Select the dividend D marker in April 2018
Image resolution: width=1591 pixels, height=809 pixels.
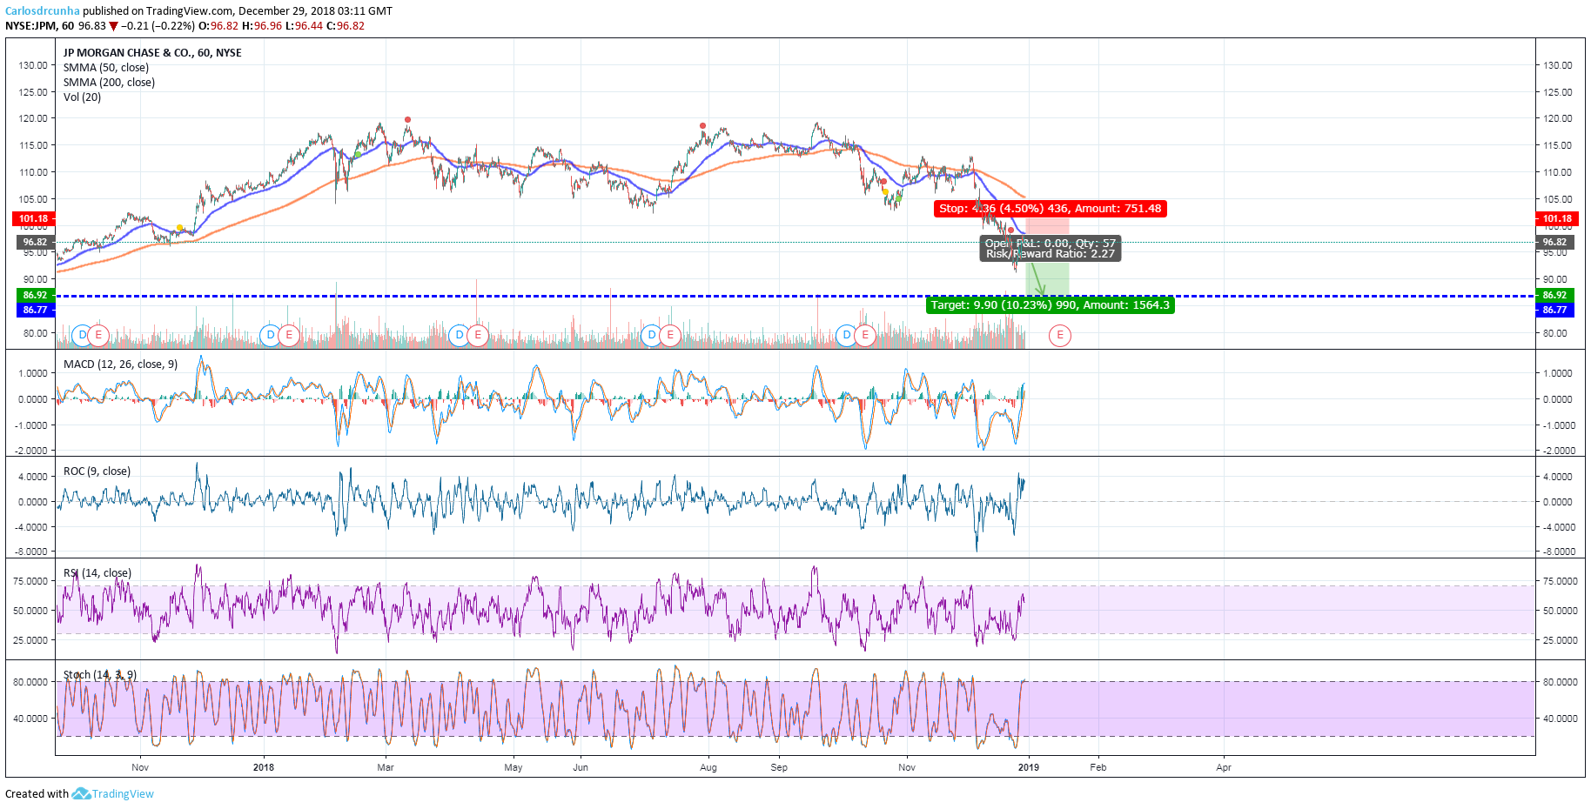460,335
